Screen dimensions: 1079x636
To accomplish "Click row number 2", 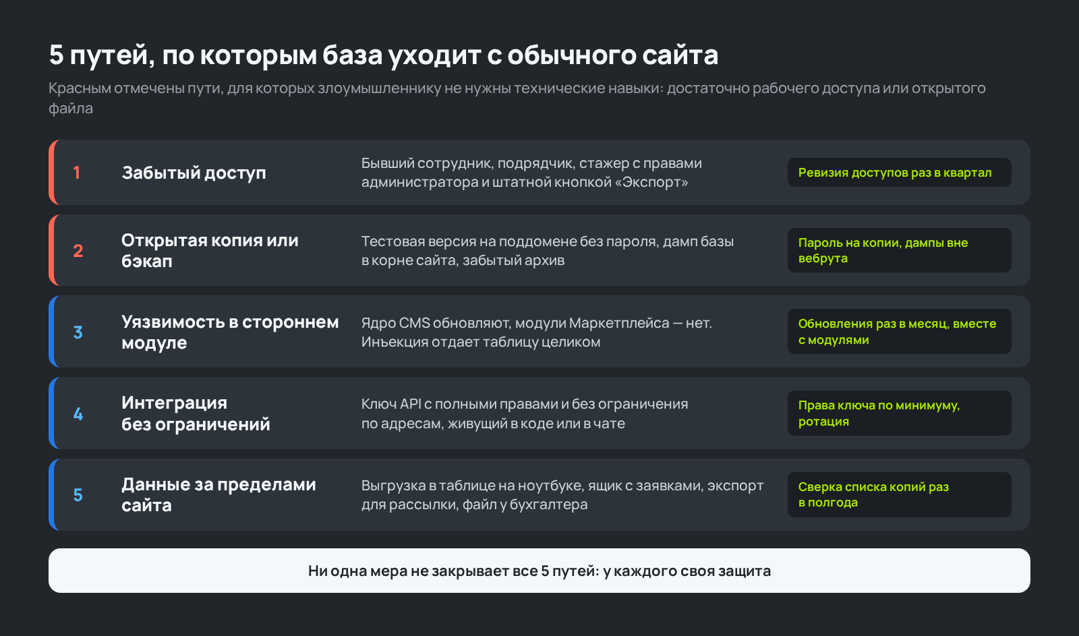I will coord(78,251).
